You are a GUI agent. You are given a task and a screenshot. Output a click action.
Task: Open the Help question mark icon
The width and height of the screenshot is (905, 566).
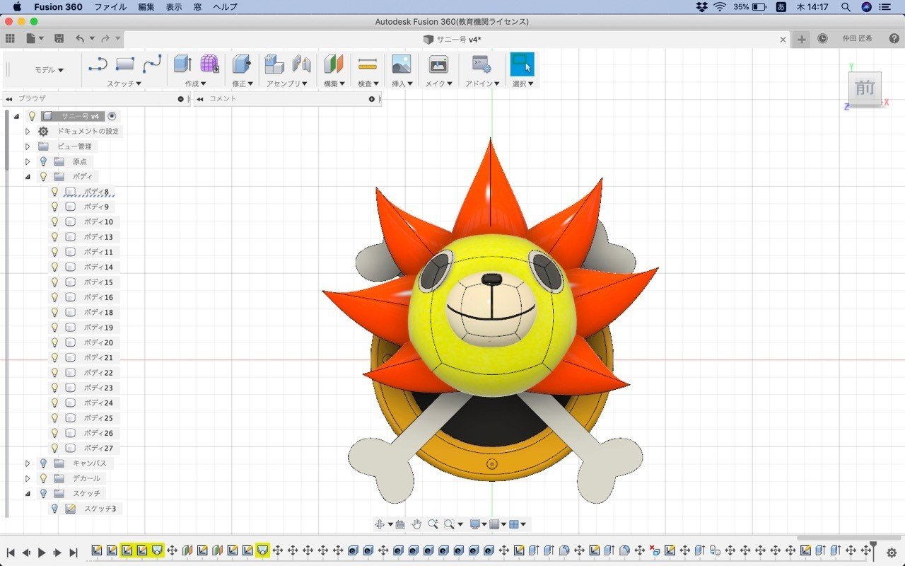point(894,39)
